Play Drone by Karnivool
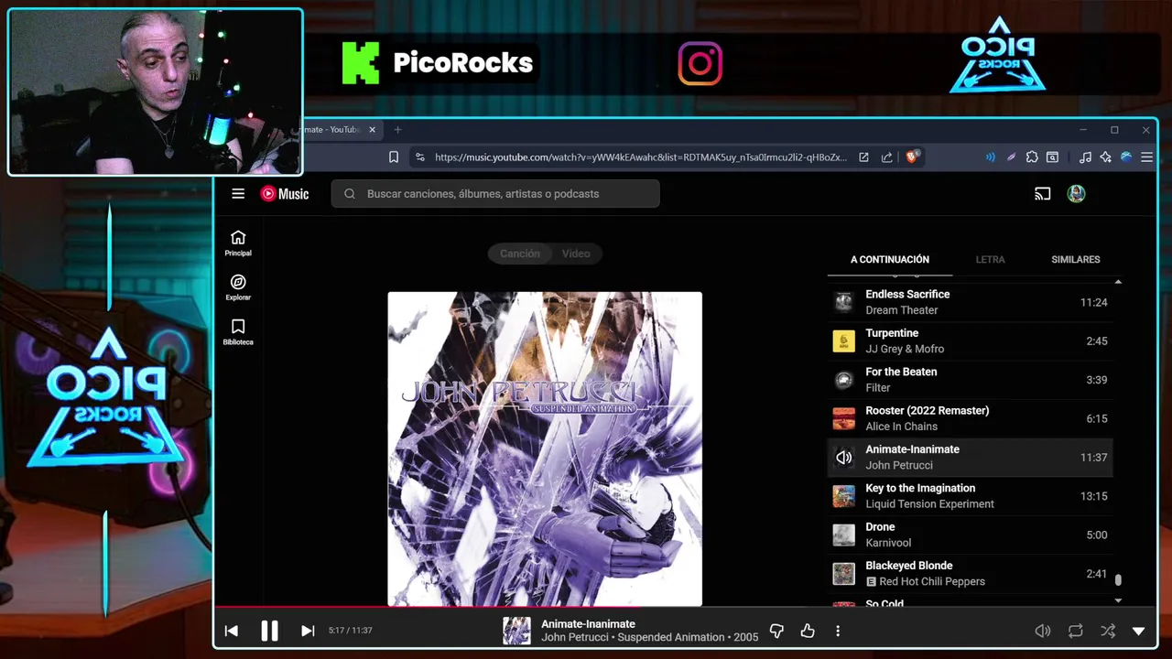The width and height of the screenshot is (1172, 659). [971, 535]
